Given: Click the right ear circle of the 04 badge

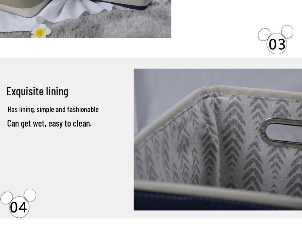Looking at the screenshot, I should (x=30, y=195).
